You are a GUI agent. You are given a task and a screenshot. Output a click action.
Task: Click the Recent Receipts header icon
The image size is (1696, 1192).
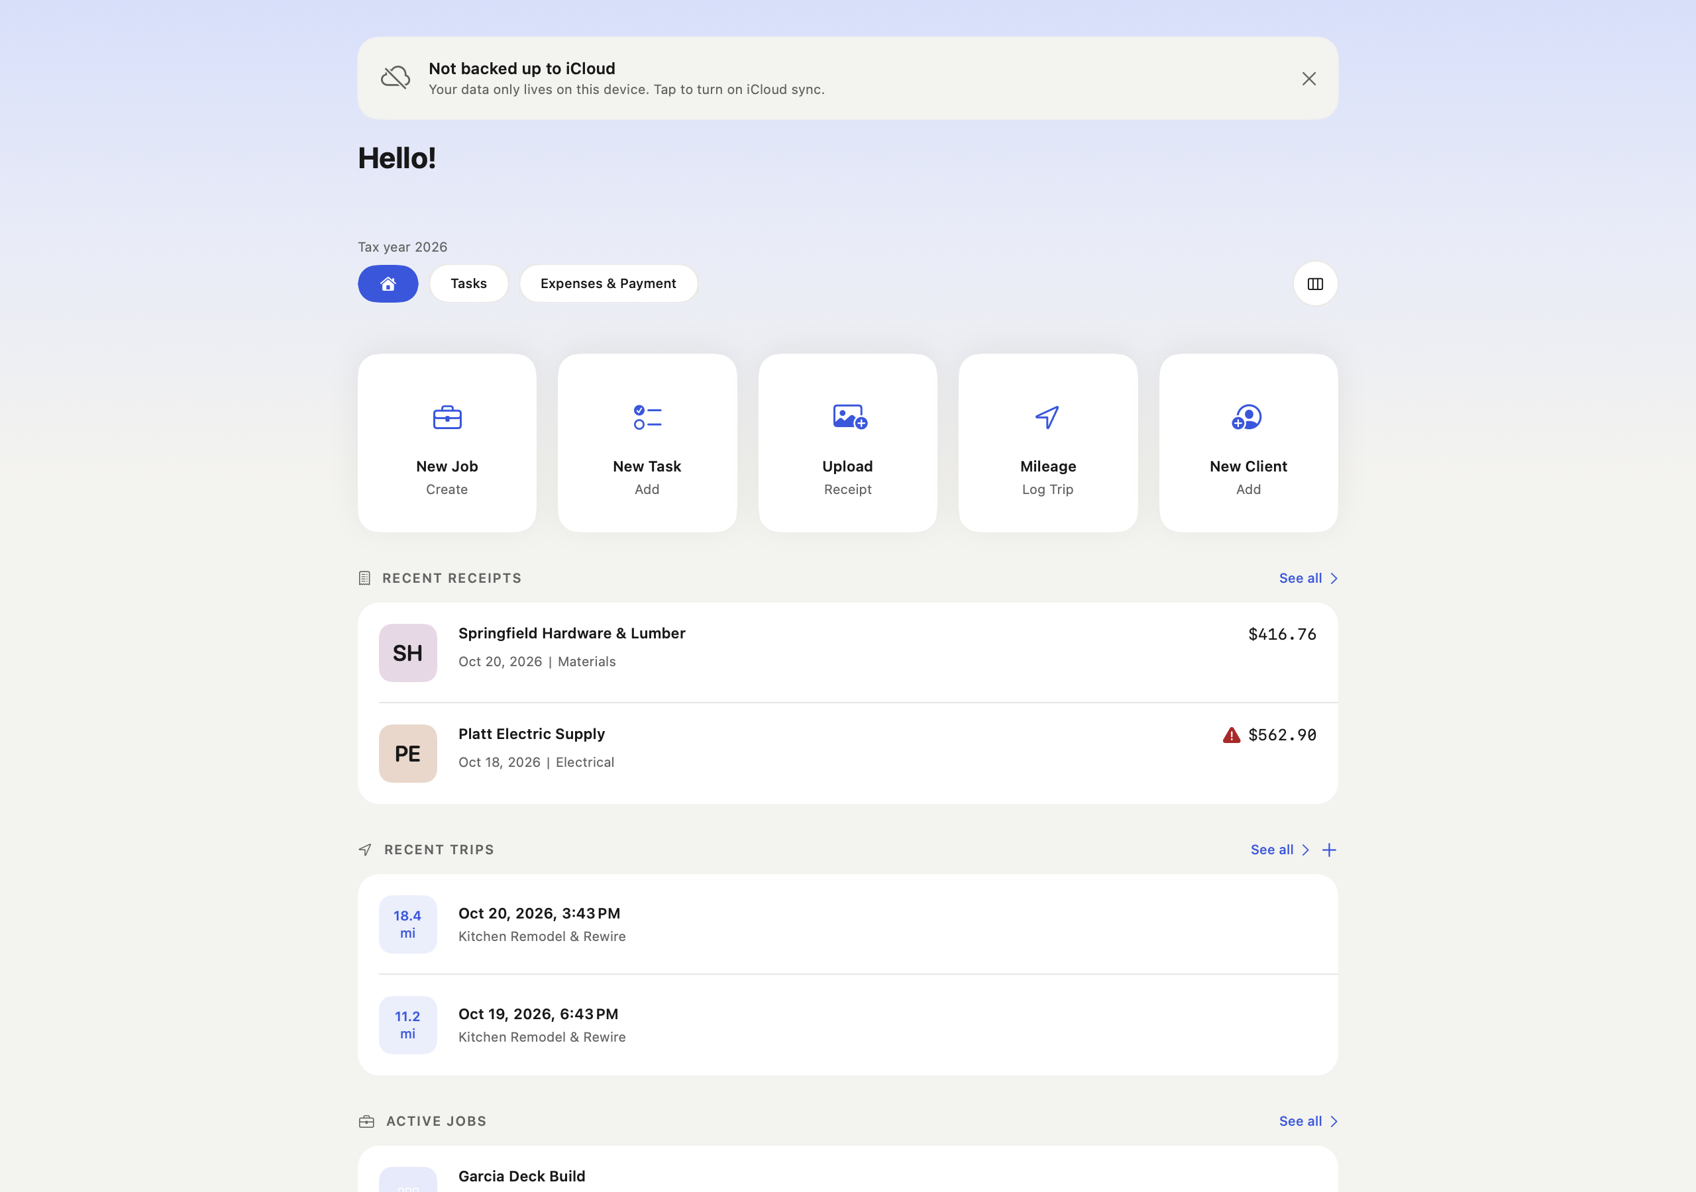364,578
